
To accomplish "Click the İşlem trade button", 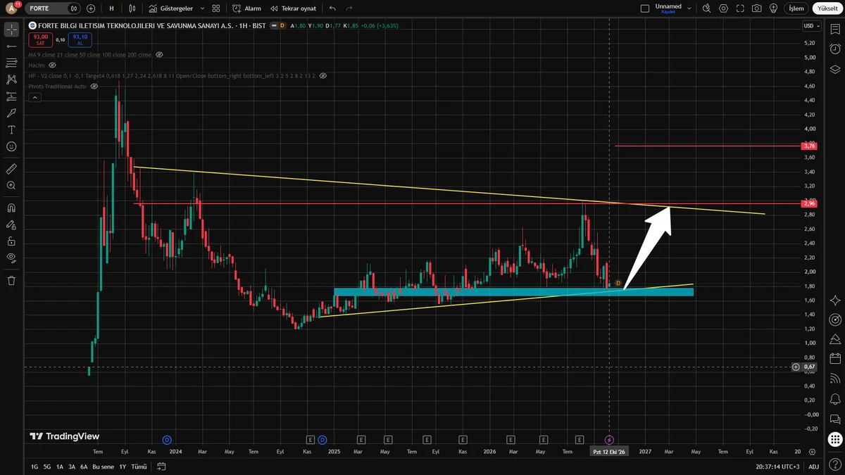I will click(x=796, y=8).
